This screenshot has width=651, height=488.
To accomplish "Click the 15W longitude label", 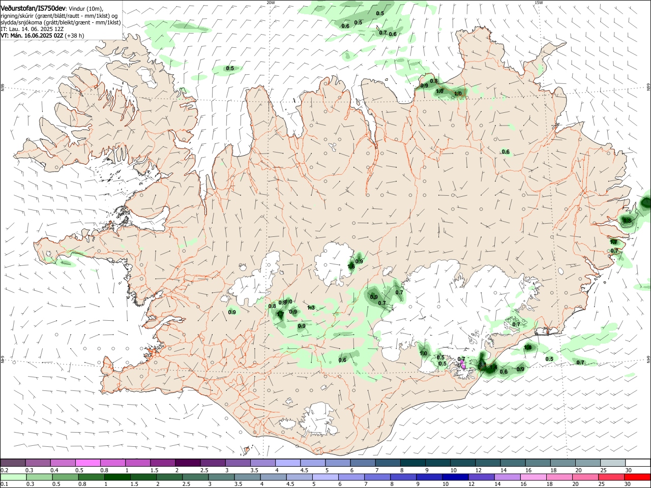I will click(x=539, y=3).
